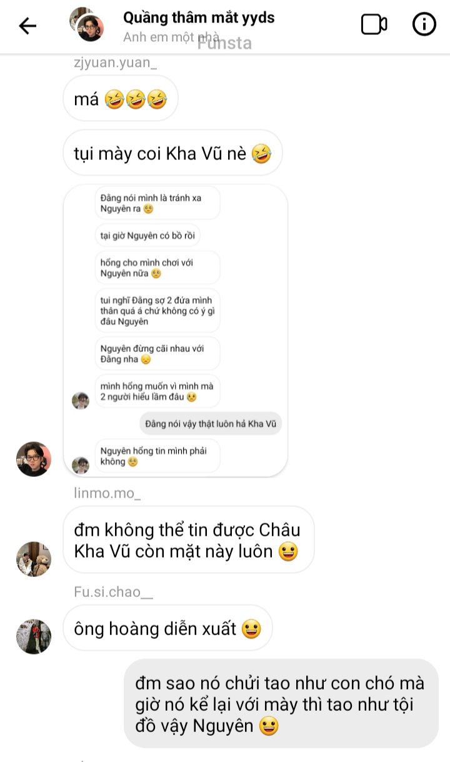The image size is (450, 762).
Task: Select the message 'má' with laughing emojis
Action: click(x=121, y=99)
